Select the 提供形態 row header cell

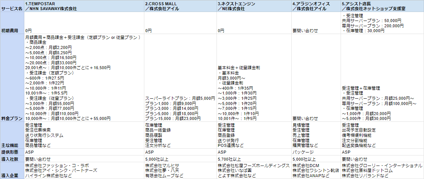pyautogui.click(x=12, y=152)
